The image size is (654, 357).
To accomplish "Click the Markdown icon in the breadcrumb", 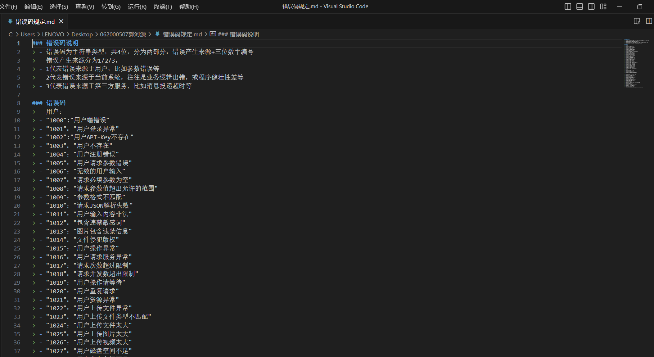I will (x=157, y=34).
